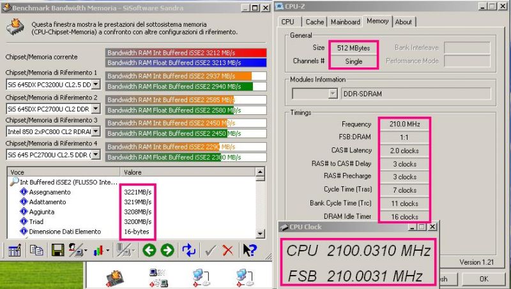Click blue Float Buffered 3213 MB/s bar
The height and width of the screenshot is (289, 511).
186,63
